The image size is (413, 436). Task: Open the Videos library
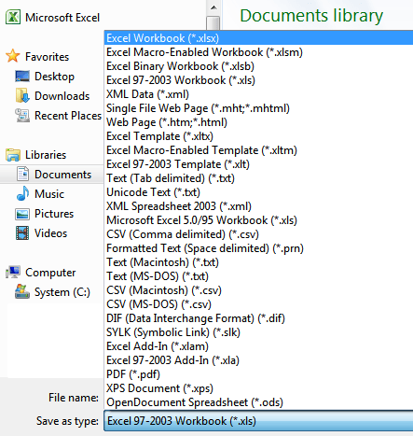[x=50, y=233]
